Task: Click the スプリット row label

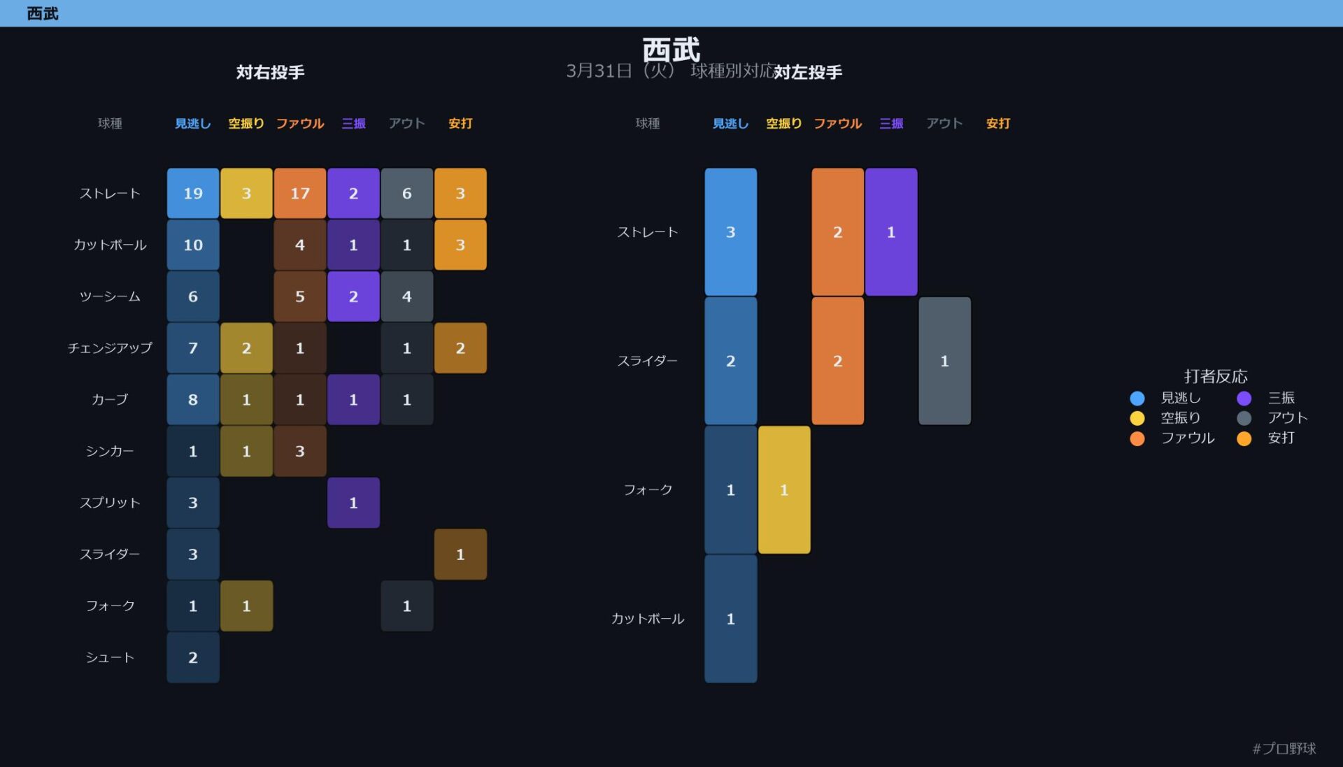Action: 110,503
